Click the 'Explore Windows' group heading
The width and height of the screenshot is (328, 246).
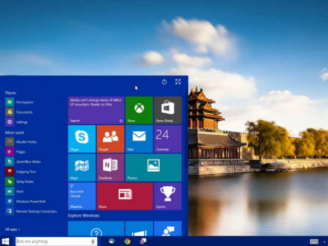(x=84, y=215)
